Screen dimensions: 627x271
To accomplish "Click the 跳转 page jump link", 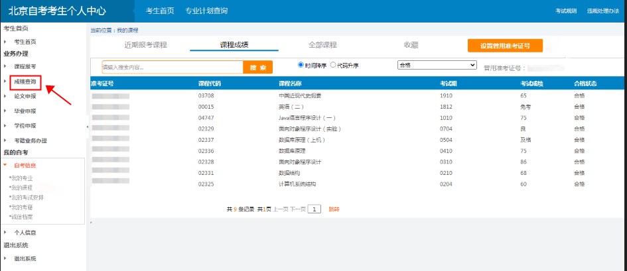I will pyautogui.click(x=334, y=209).
